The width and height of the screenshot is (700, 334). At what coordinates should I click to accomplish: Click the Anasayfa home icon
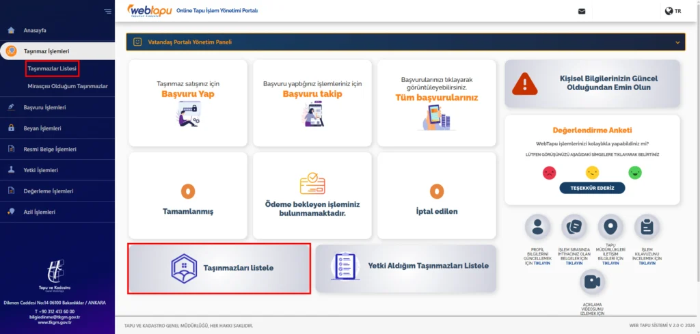tap(11, 30)
